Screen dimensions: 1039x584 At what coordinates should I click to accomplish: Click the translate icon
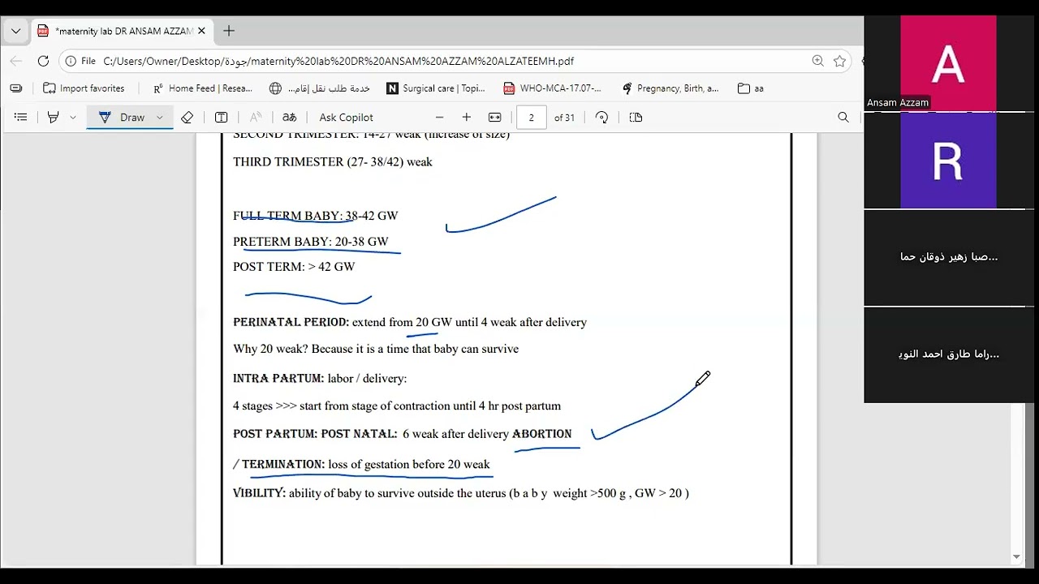[x=289, y=118]
